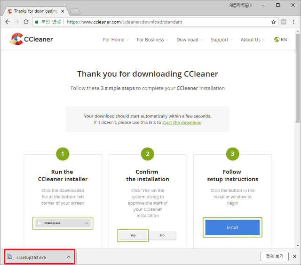Click the Follow setup instructions heading
The image size is (301, 265).
pyautogui.click(x=232, y=175)
